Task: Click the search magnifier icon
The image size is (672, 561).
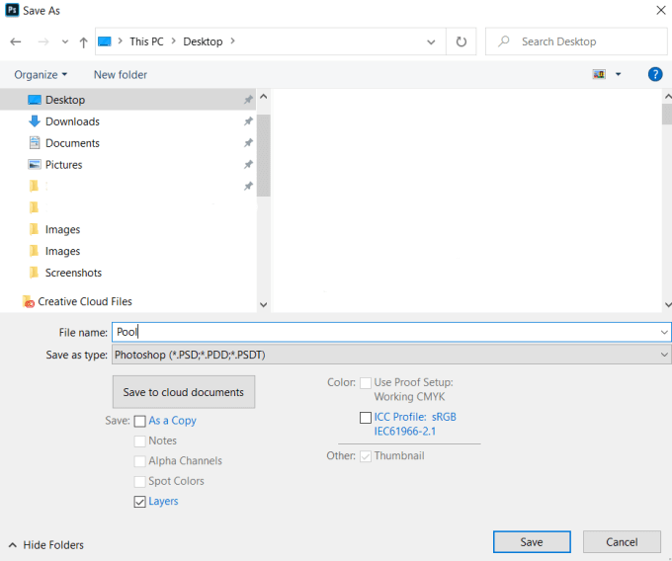Action: pos(504,41)
